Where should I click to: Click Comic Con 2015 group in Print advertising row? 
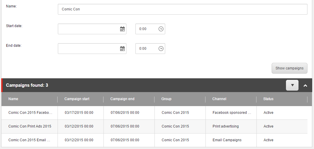coord(175,126)
